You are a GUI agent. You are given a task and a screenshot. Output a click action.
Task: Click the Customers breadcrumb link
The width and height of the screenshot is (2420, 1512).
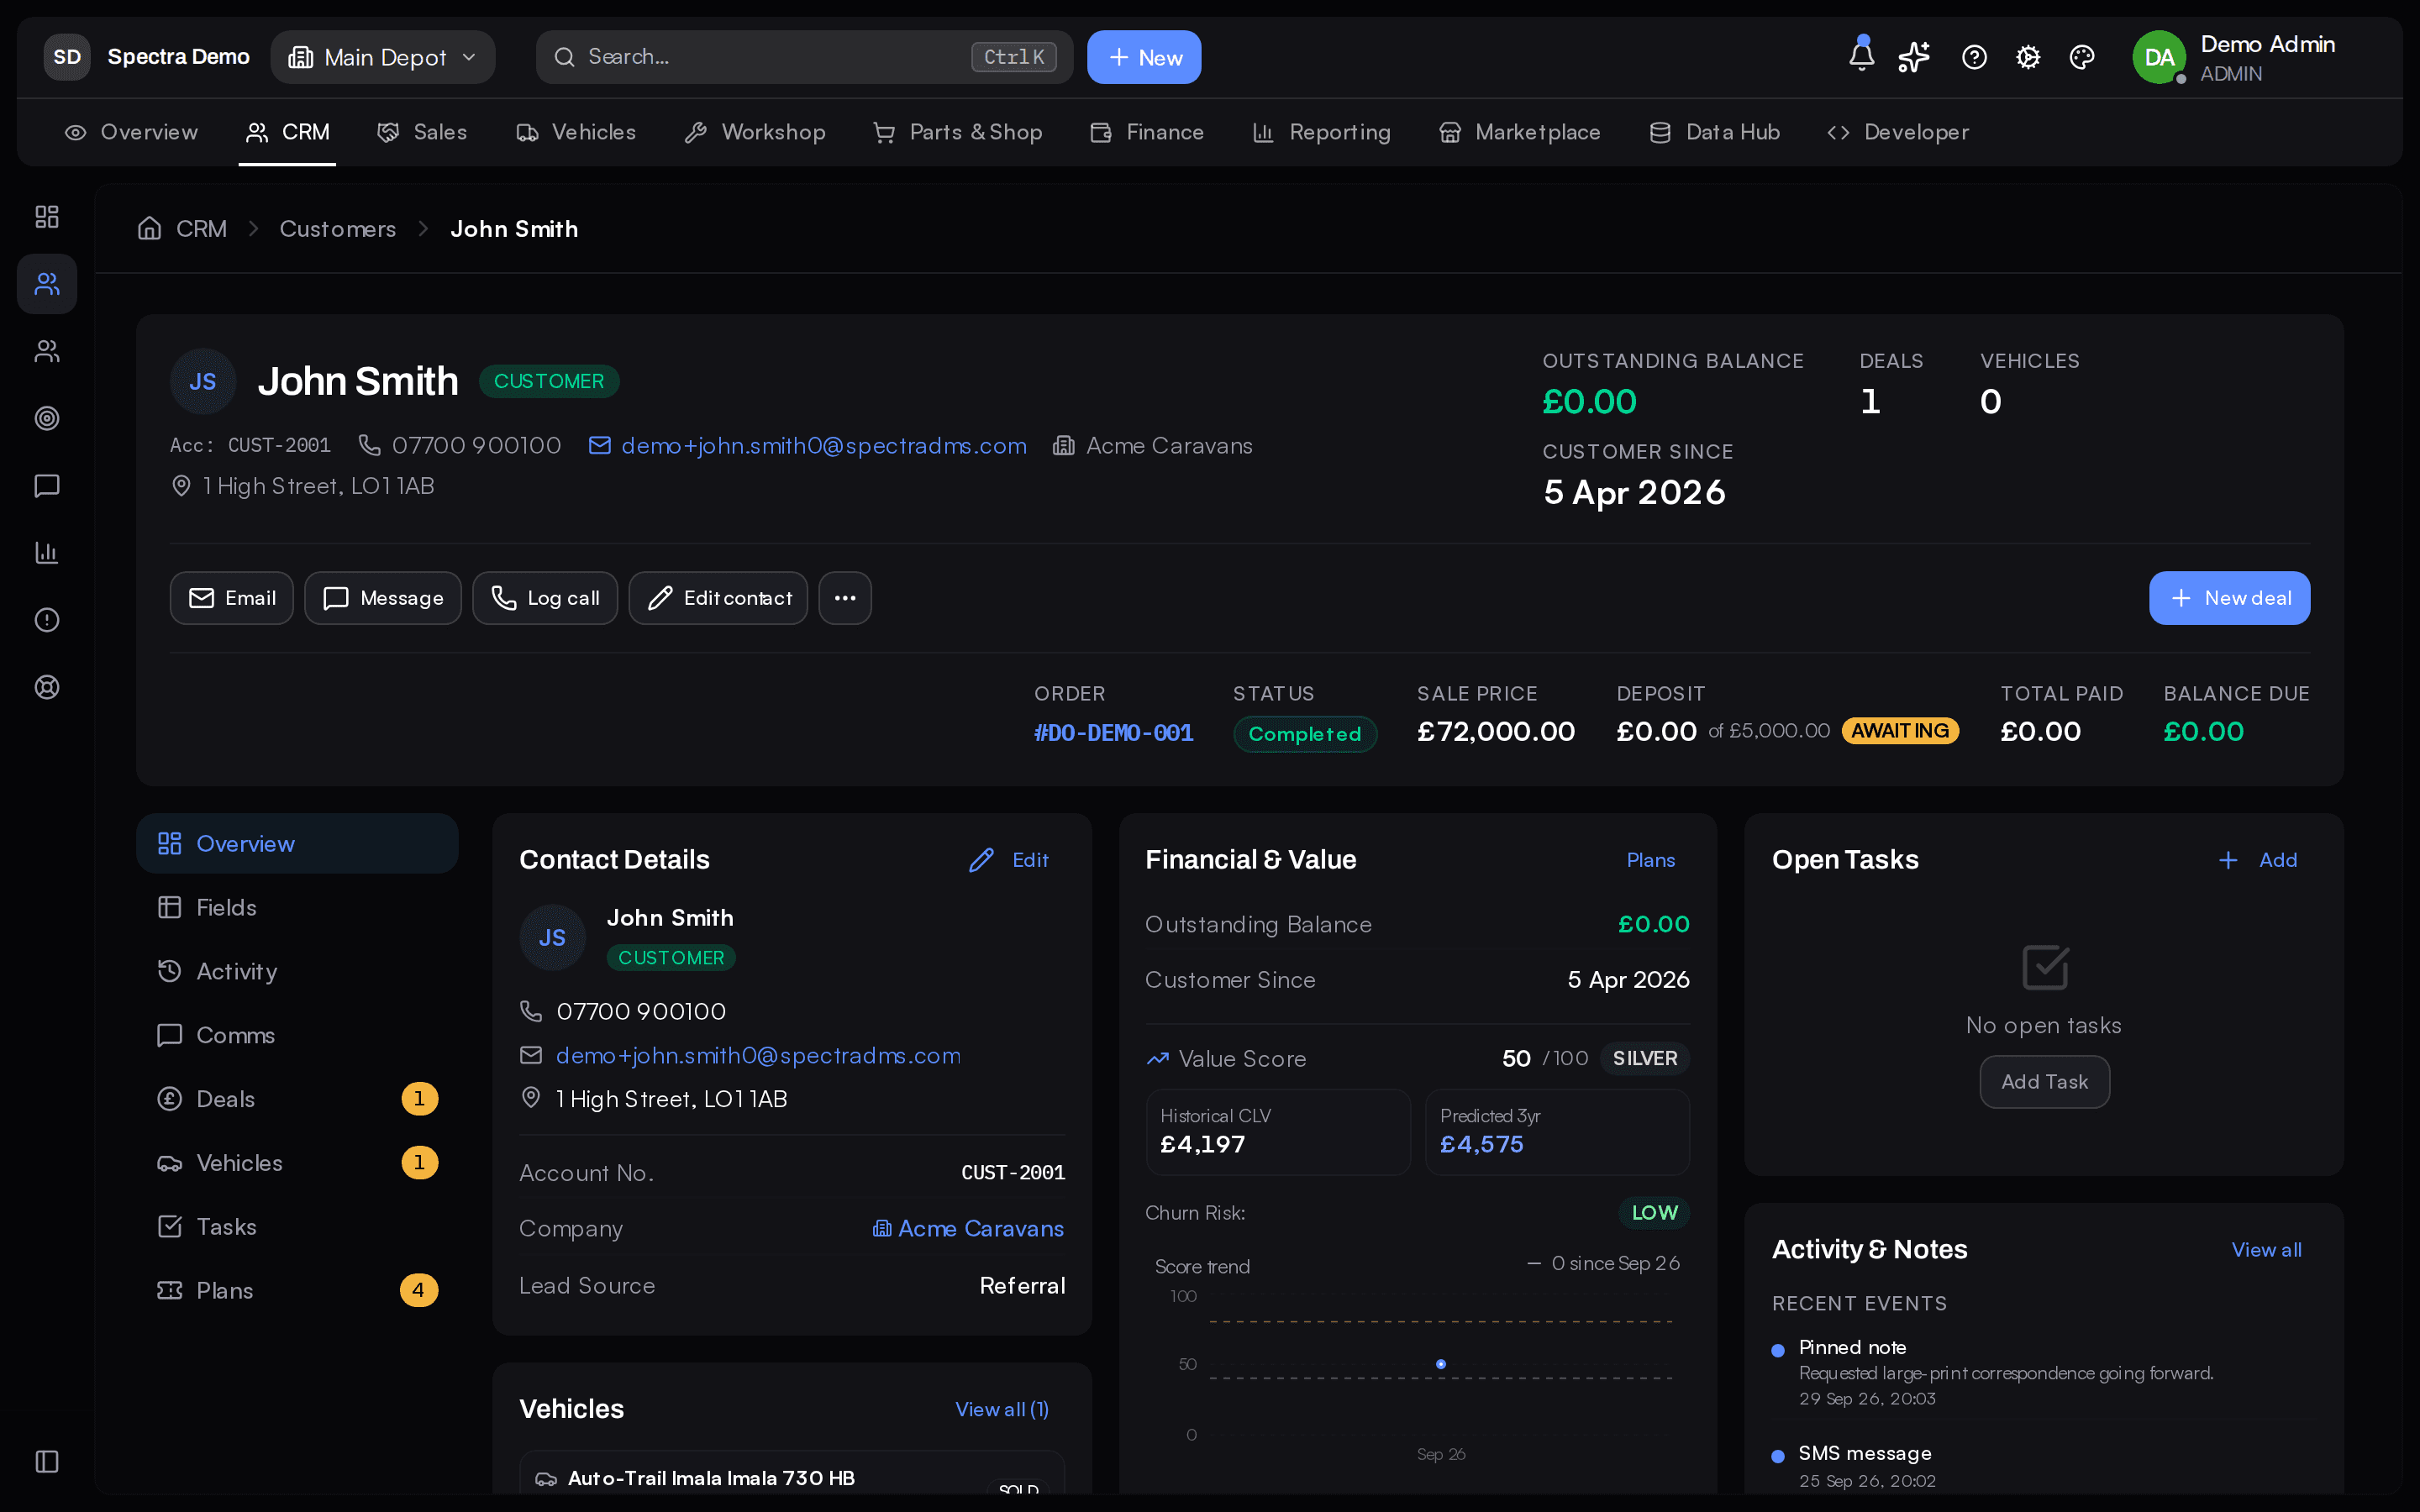point(337,229)
